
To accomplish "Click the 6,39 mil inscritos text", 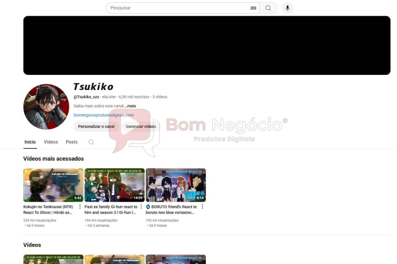I will 134,97.
